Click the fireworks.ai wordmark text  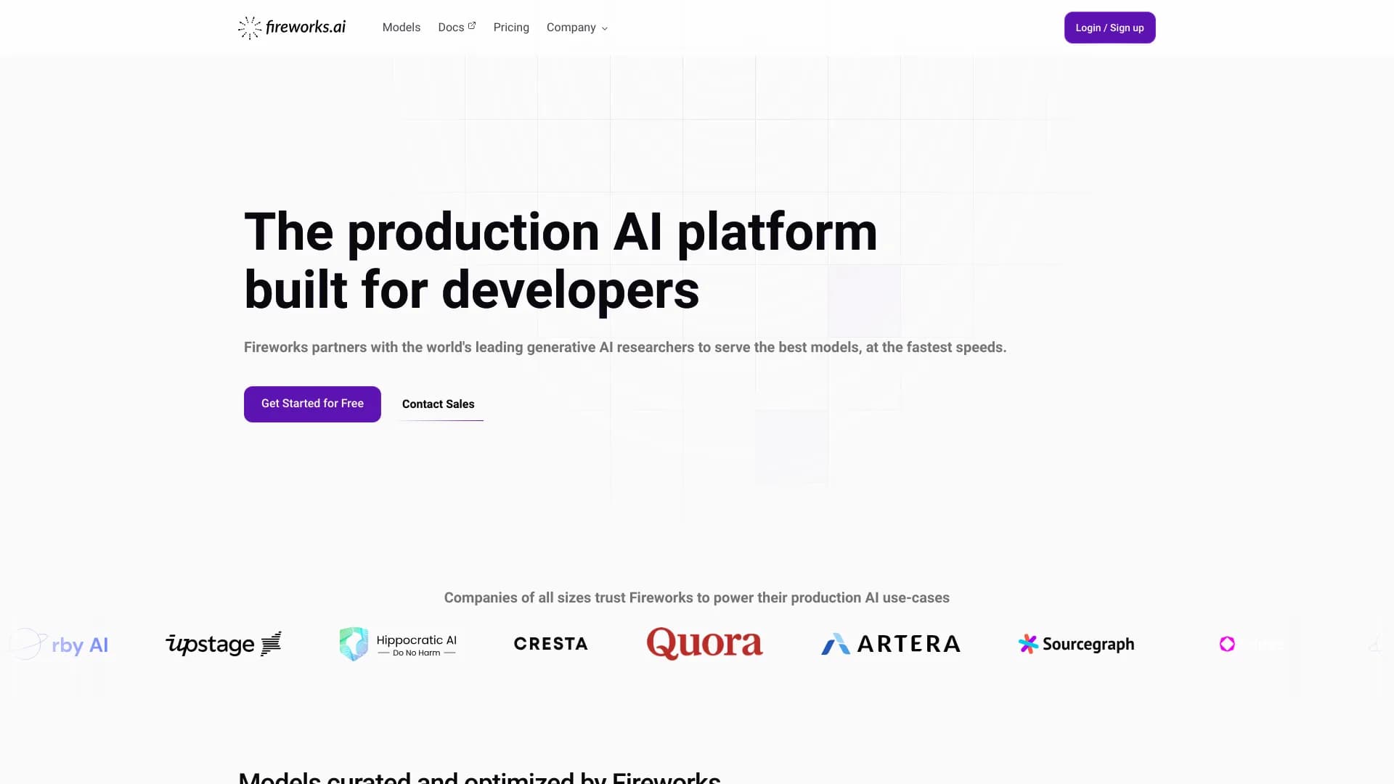pyautogui.click(x=306, y=28)
